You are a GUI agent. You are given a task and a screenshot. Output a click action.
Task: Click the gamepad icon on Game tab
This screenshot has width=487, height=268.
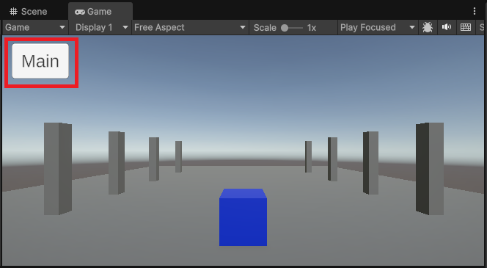click(x=80, y=12)
